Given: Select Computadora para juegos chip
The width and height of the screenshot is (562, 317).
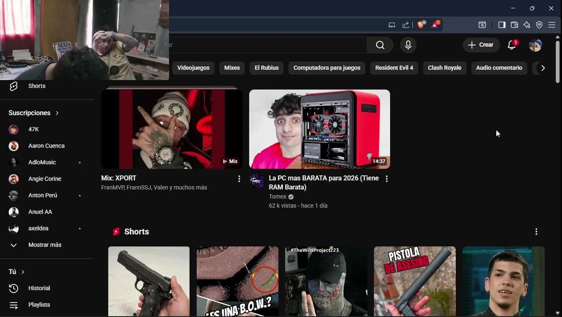Looking at the screenshot, I should (327, 68).
